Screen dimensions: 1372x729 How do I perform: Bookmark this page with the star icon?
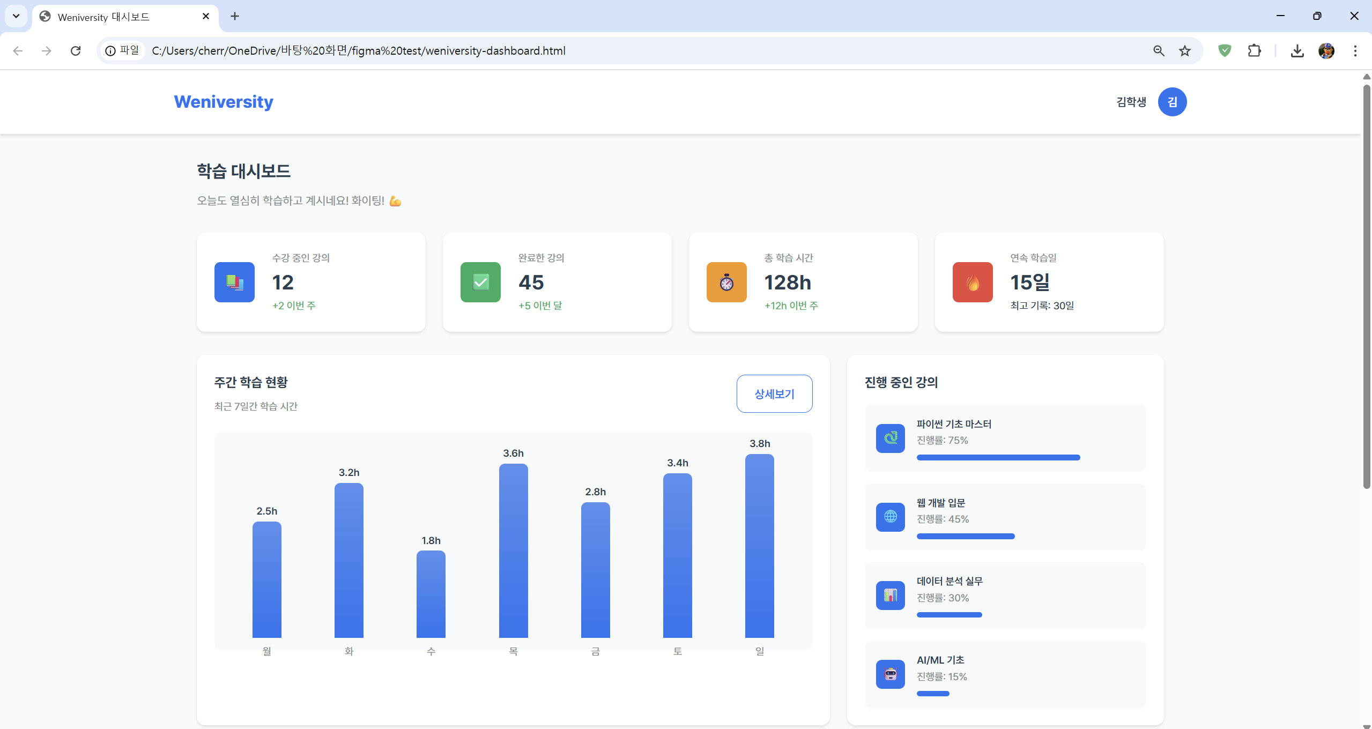pos(1184,51)
